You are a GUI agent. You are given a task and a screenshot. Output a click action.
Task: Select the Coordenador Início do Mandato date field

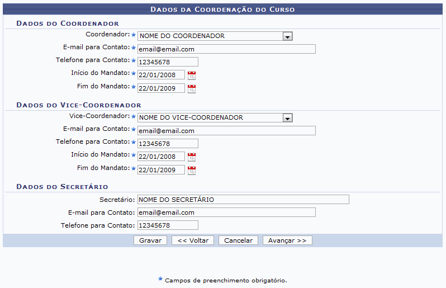(161, 75)
